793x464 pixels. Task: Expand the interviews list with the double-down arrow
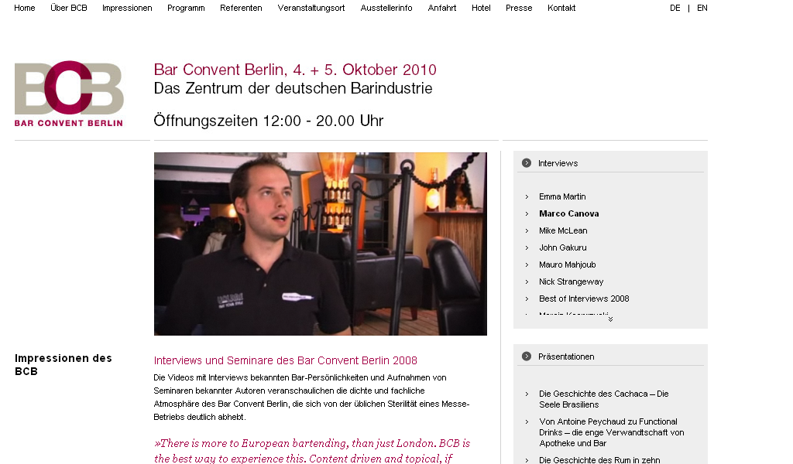tap(610, 319)
